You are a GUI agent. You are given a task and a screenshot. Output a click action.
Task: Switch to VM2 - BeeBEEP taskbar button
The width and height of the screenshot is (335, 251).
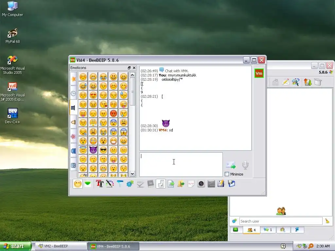(61, 246)
